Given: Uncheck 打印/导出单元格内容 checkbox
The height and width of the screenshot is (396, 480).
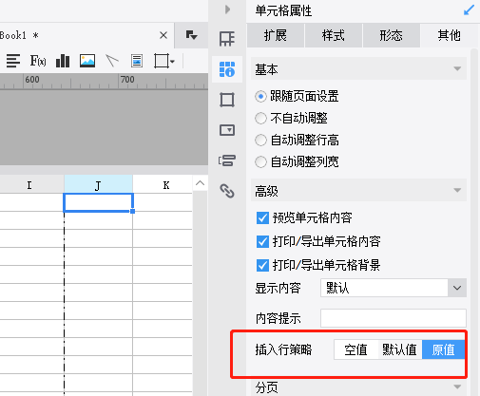Looking at the screenshot, I should tap(262, 241).
